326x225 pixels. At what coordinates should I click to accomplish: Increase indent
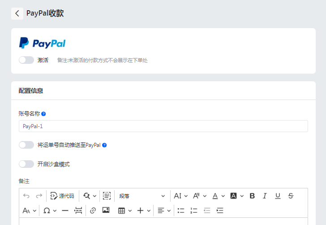(220, 211)
